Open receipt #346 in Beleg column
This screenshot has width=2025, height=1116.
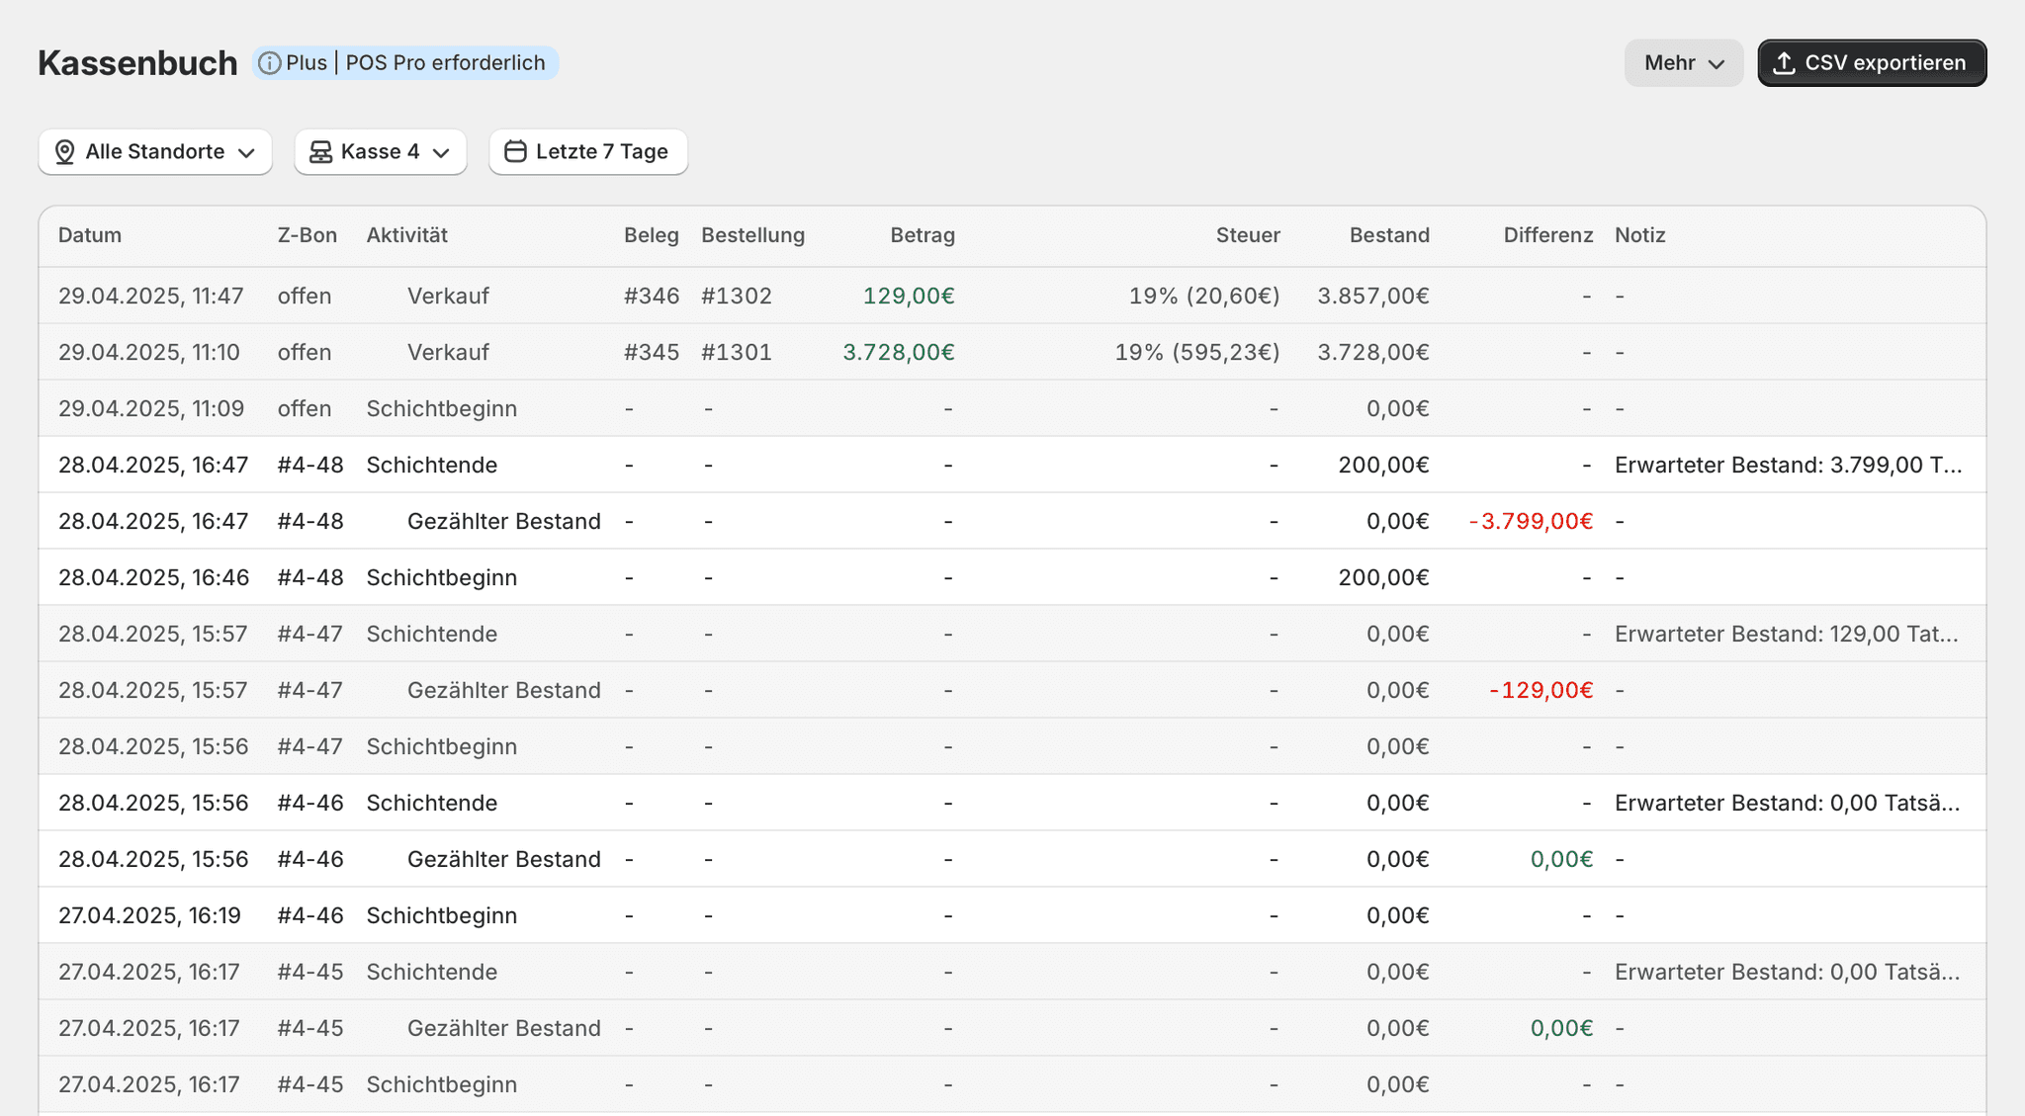click(x=652, y=296)
